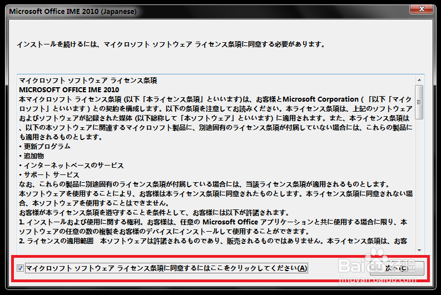
Task: Click the line starting 2. ライセンスの適用範囲
Action: [213, 241]
